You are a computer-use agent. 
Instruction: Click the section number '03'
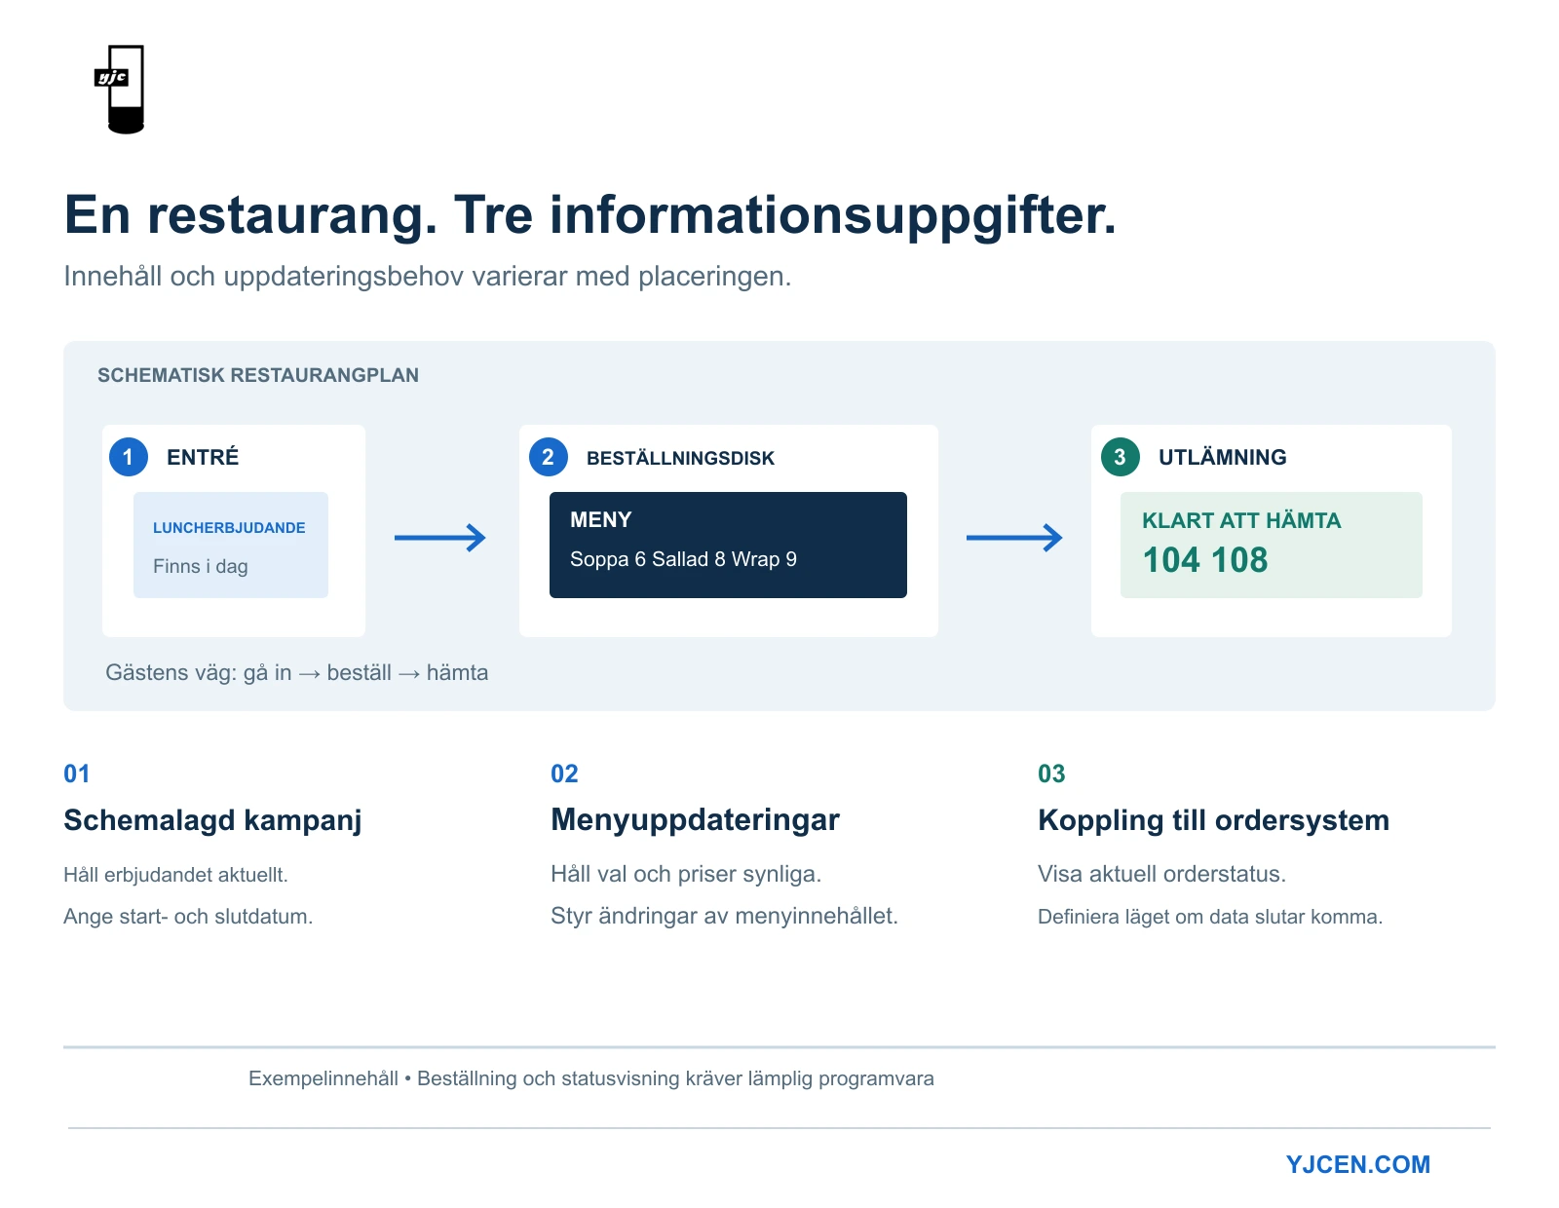point(1051,774)
